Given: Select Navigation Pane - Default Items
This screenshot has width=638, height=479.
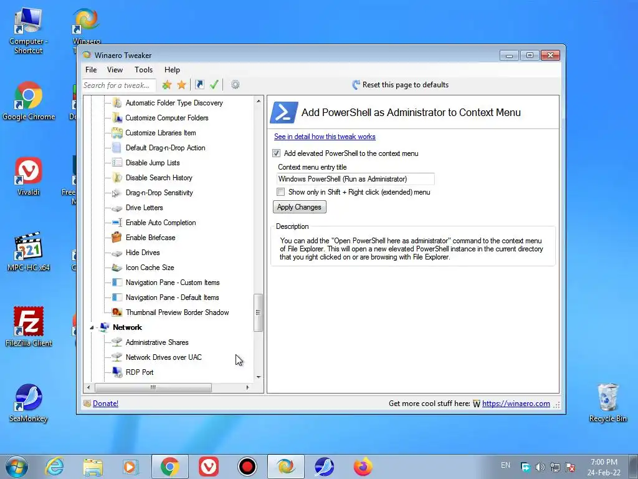Looking at the screenshot, I should point(172,298).
